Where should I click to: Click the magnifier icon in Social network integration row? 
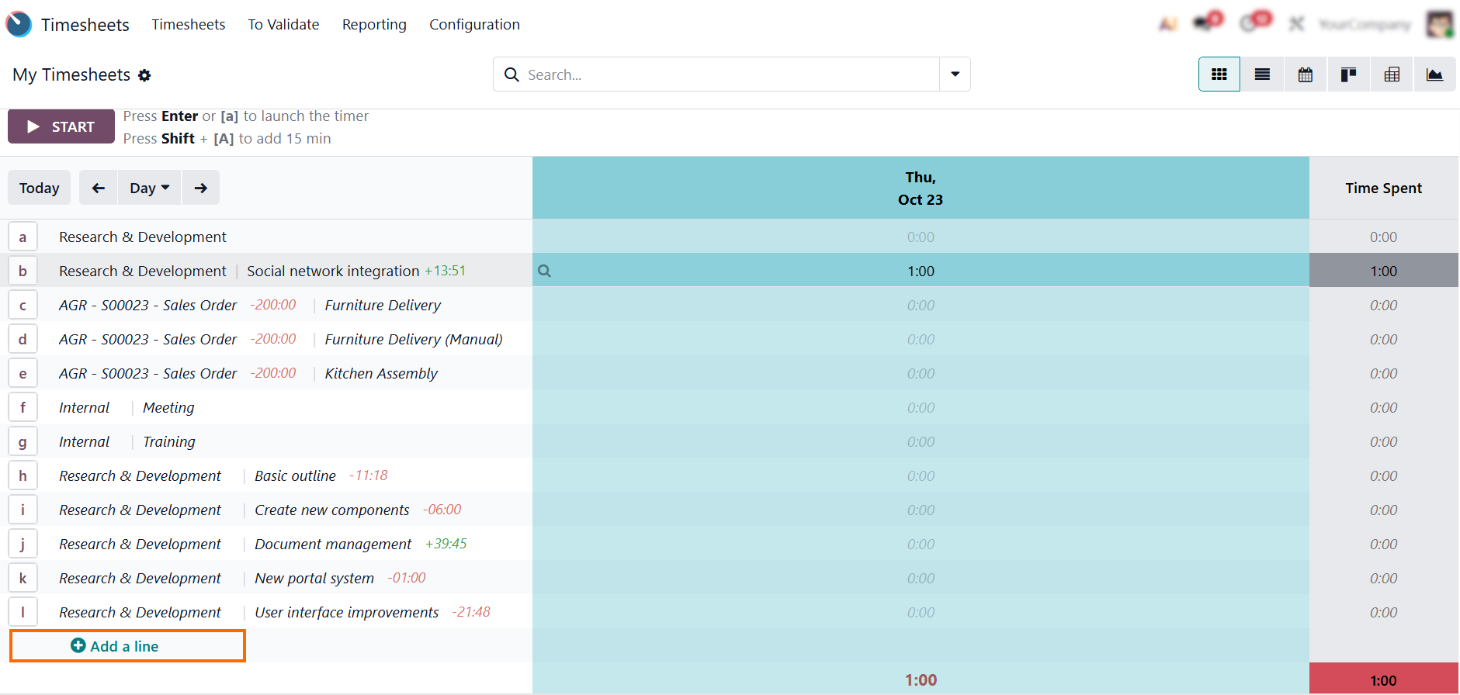(545, 271)
